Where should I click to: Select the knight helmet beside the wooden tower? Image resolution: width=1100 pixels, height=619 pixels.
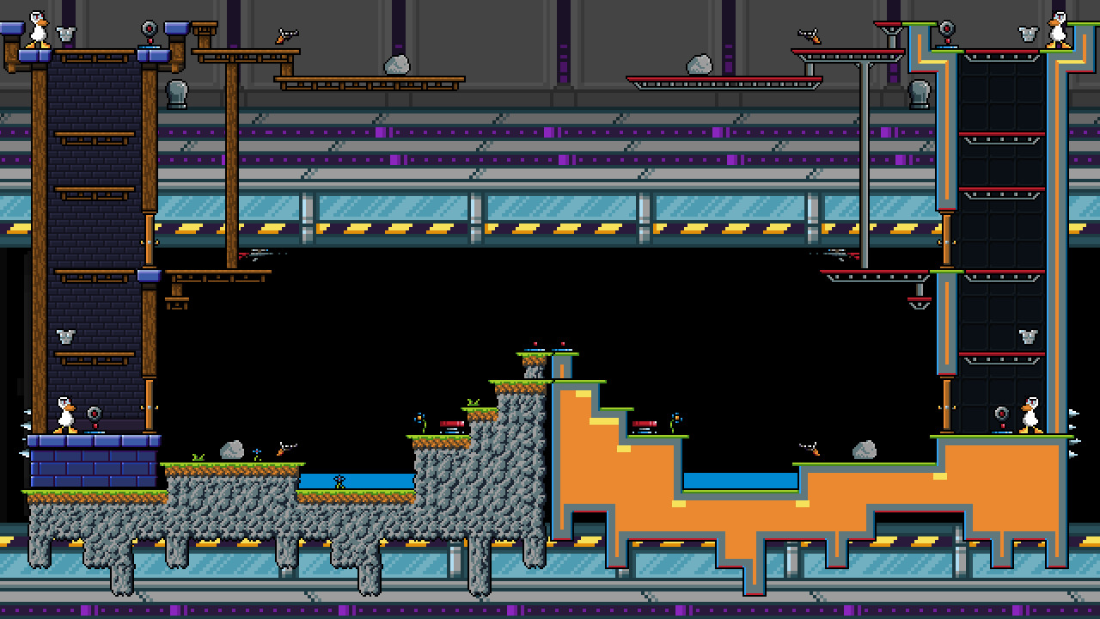176,94
